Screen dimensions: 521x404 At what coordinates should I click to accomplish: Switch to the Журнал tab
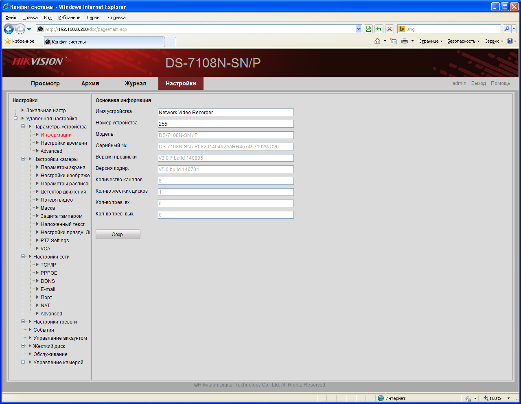[x=136, y=83]
